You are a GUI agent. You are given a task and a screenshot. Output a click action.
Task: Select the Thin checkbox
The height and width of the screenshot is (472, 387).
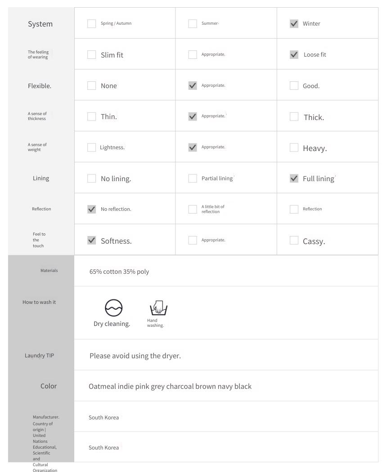click(x=92, y=116)
